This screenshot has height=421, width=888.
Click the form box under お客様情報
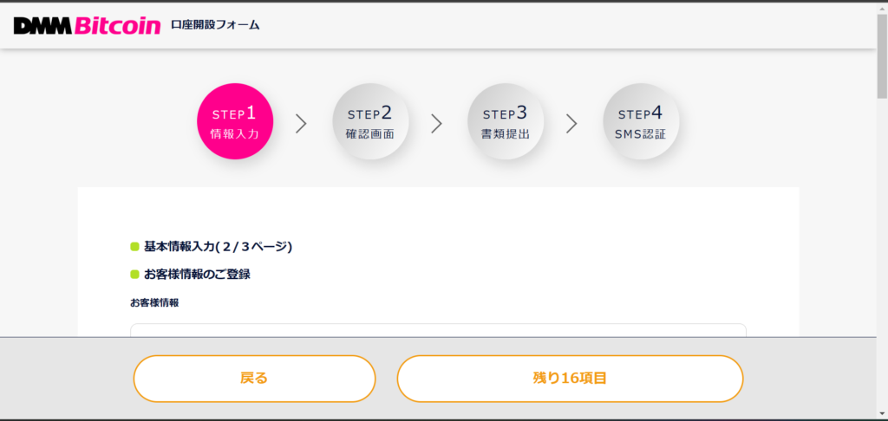coord(438,330)
